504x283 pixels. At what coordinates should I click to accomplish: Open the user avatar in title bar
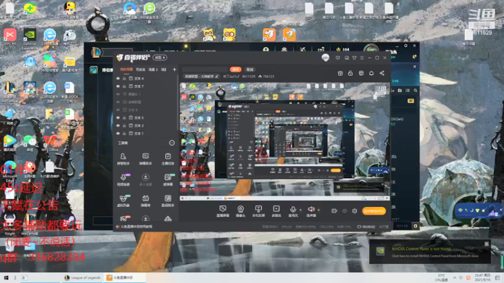click(x=325, y=58)
